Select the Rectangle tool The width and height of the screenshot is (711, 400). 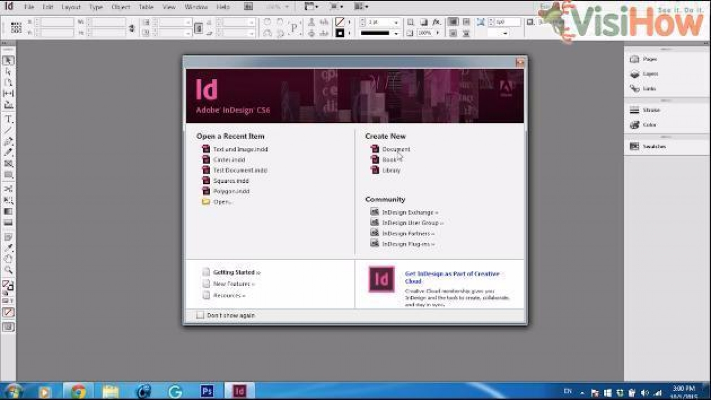click(8, 175)
